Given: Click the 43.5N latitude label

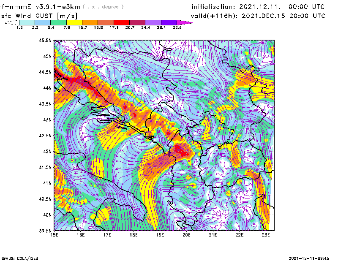Looking at the screenshot, I should tap(45, 104).
